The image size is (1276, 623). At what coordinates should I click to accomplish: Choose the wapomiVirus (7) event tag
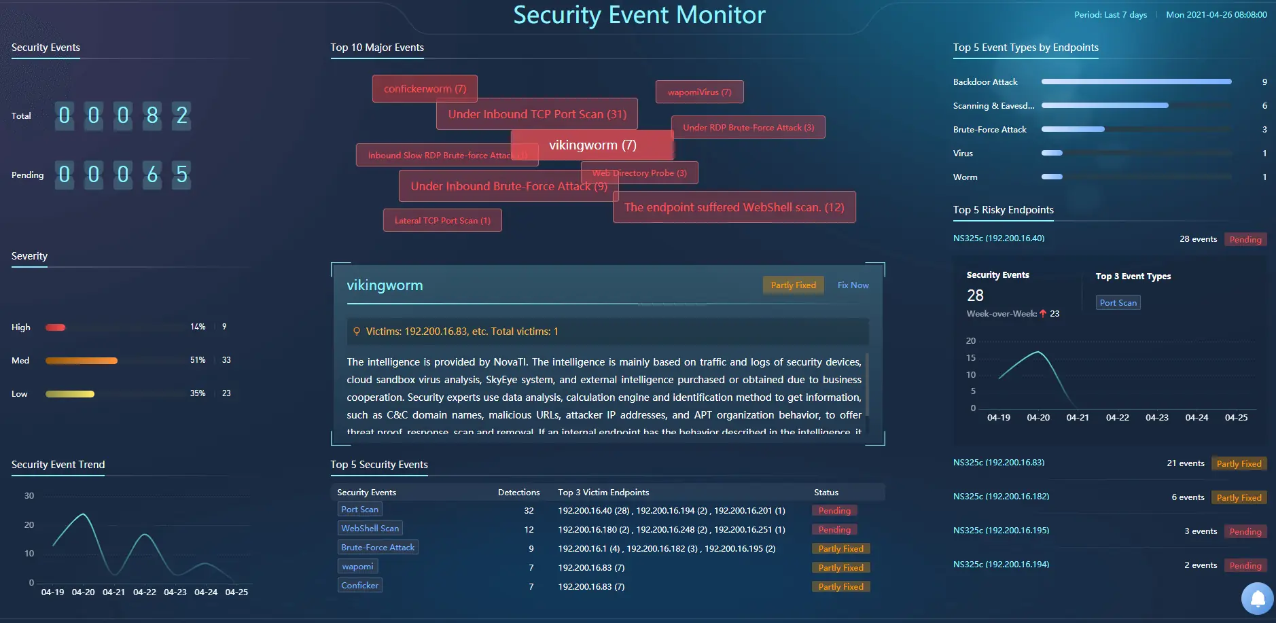(x=699, y=92)
